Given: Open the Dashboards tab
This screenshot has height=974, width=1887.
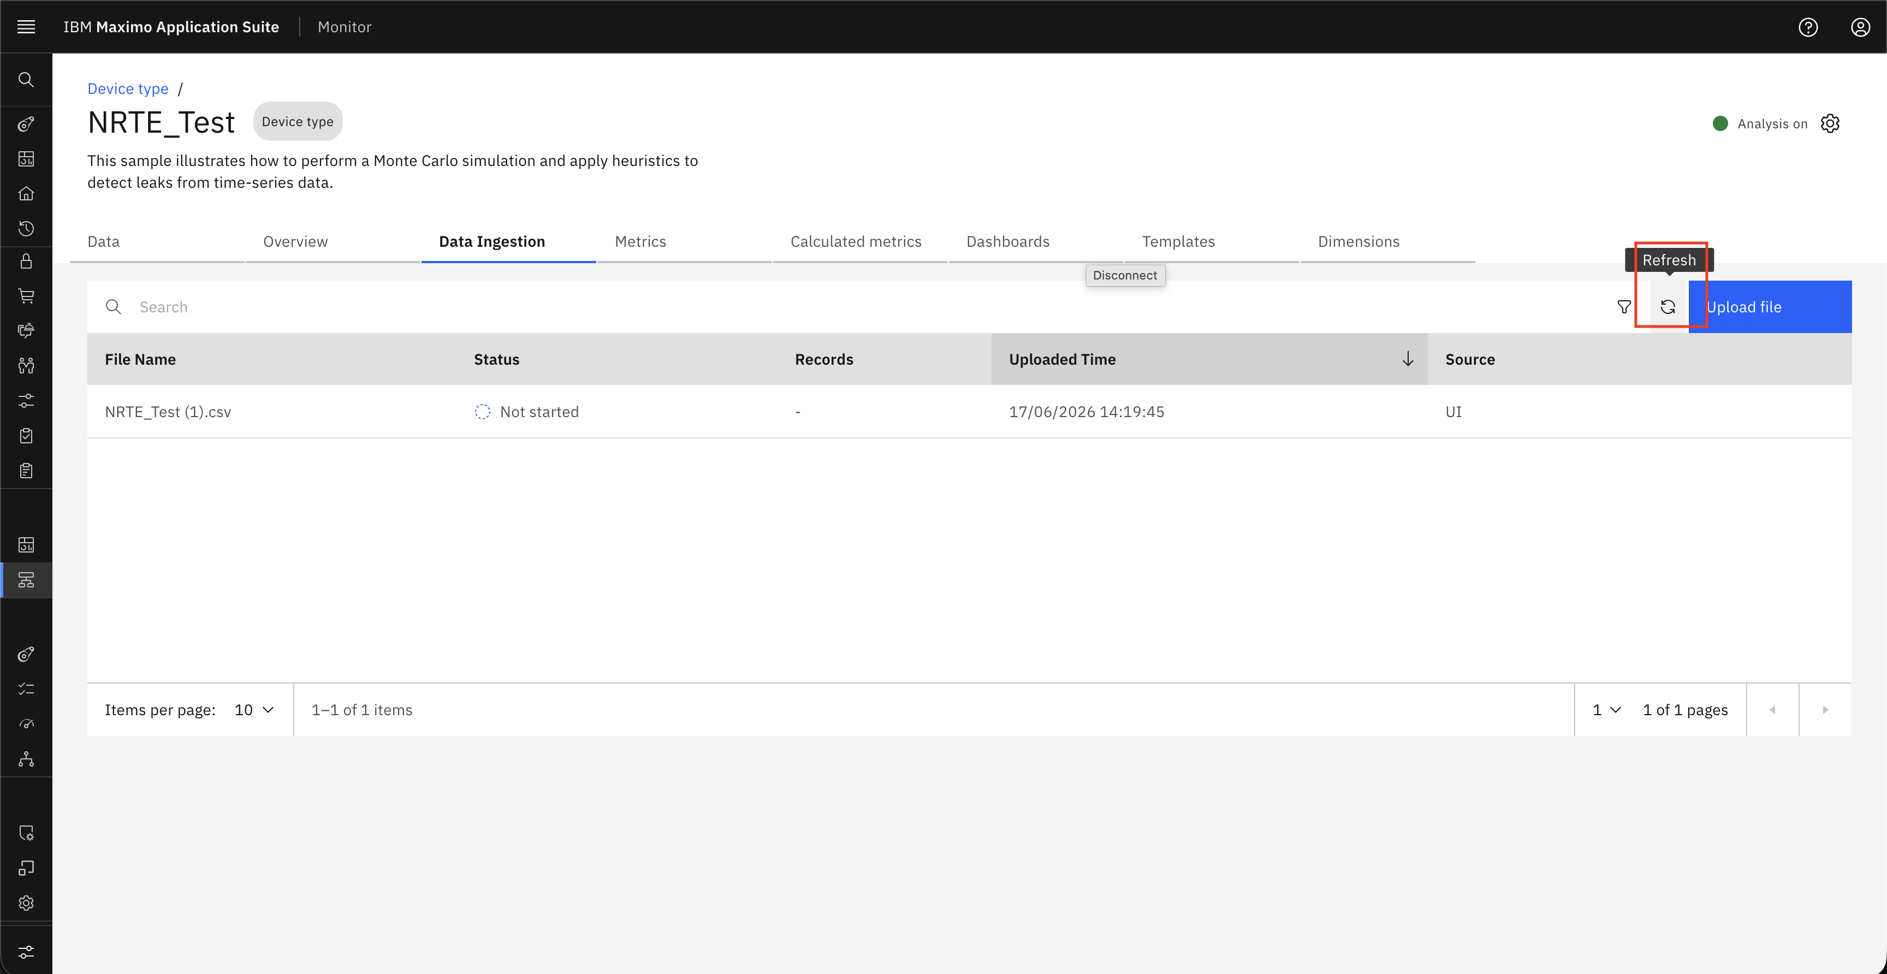Looking at the screenshot, I should (x=1036, y=242).
